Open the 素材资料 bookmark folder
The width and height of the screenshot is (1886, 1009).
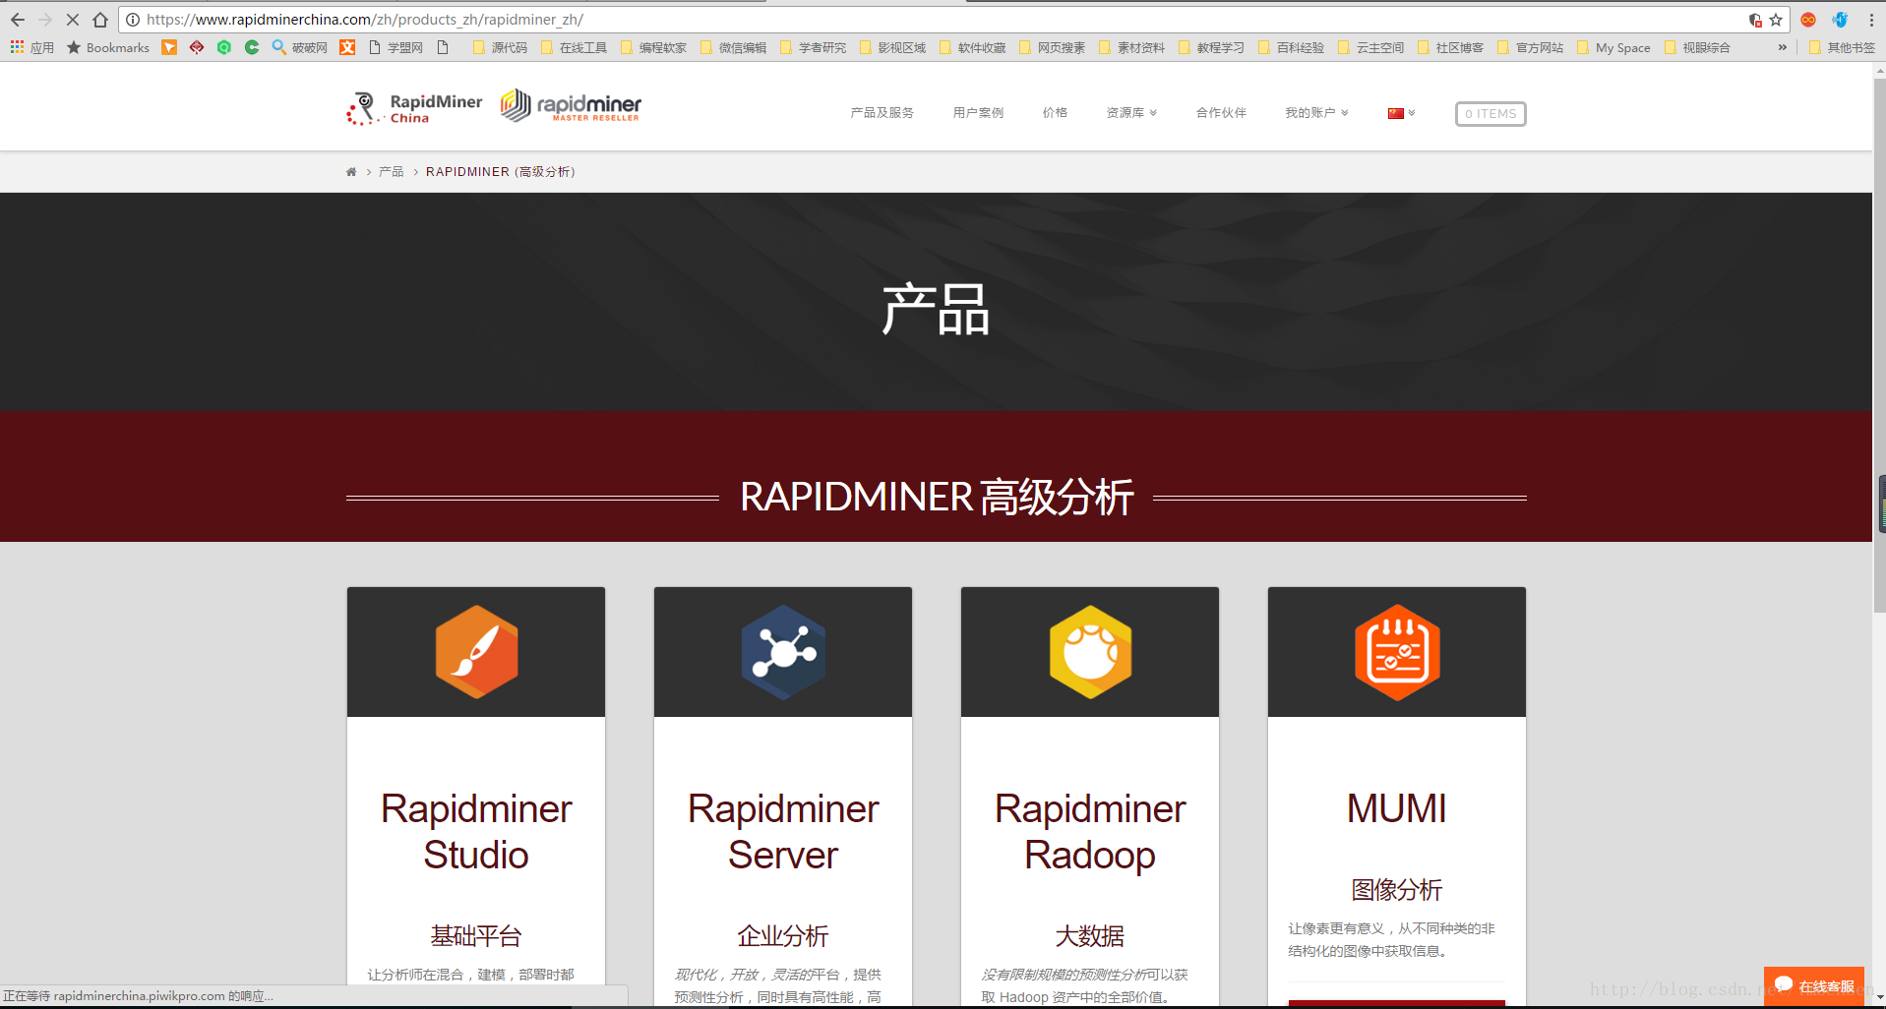(1131, 47)
